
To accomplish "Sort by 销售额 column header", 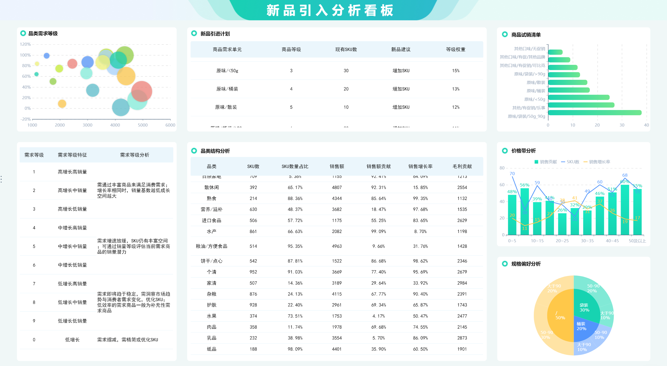I will click(337, 166).
